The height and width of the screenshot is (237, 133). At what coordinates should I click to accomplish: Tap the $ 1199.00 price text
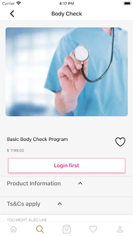tap(16, 150)
